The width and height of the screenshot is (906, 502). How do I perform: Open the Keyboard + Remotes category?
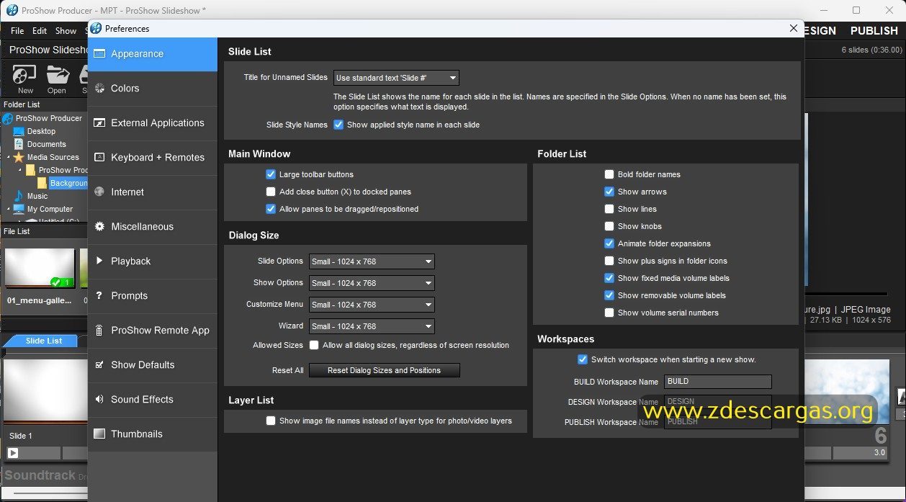153,158
